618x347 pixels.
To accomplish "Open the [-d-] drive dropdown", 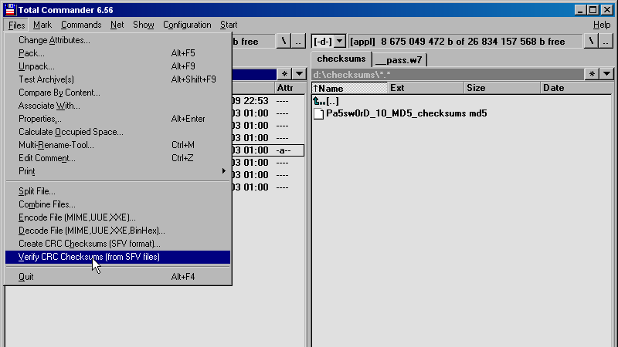I will pyautogui.click(x=339, y=42).
